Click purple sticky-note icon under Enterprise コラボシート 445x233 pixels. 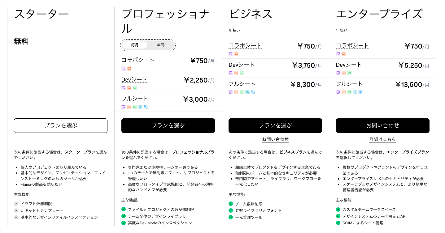click(338, 54)
